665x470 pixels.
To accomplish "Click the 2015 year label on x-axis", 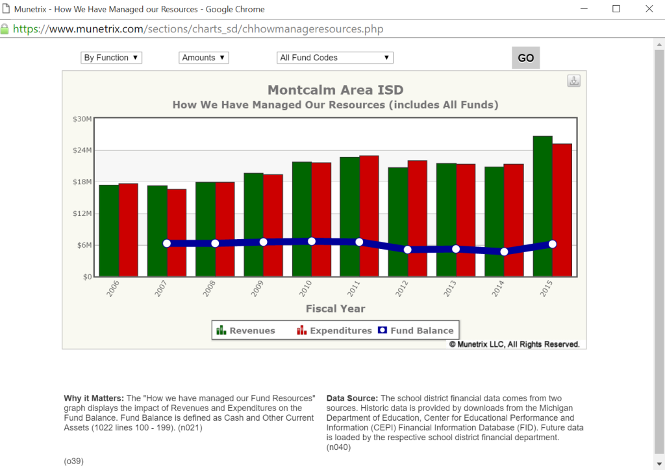I will (546, 288).
